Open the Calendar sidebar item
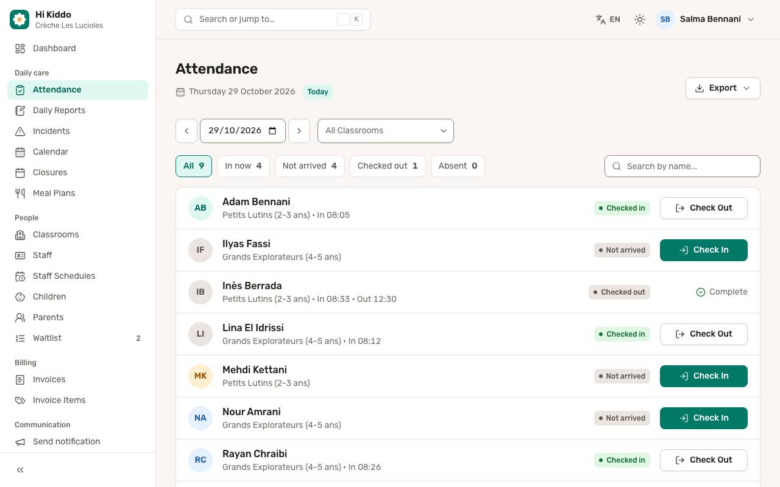The height and width of the screenshot is (487, 780). 77,152
